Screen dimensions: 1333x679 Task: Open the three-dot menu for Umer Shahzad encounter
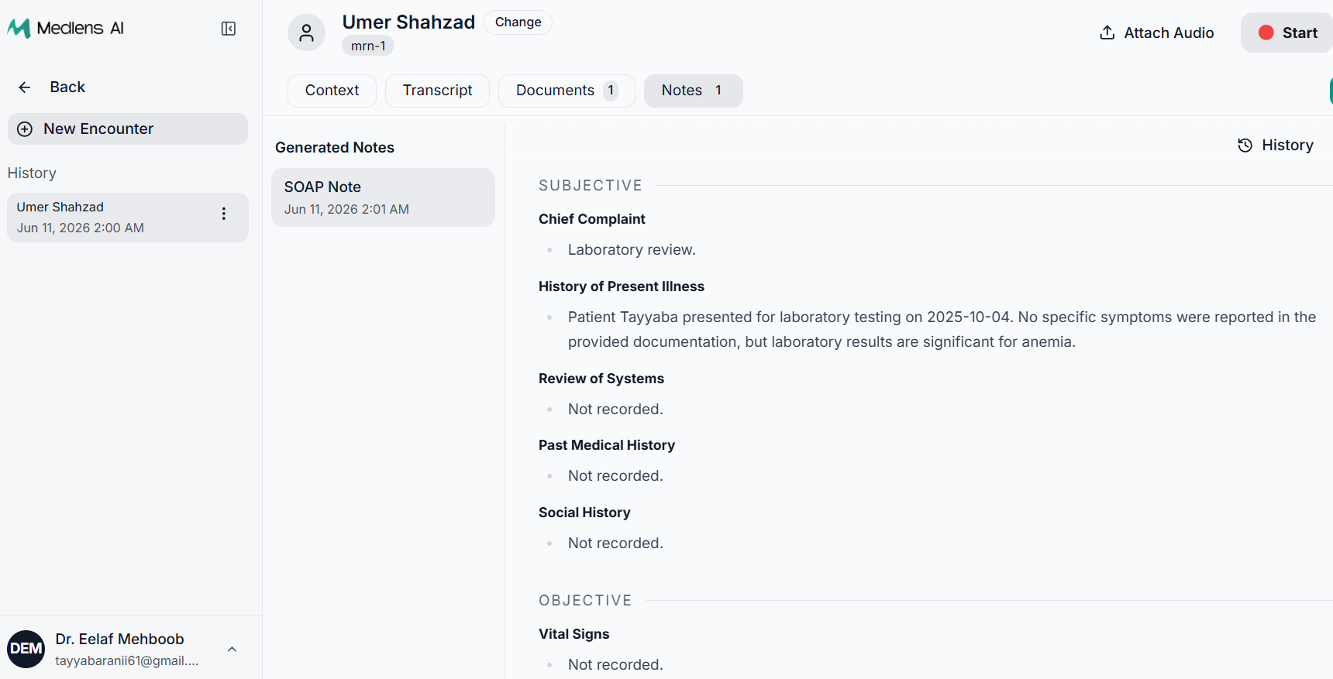pos(224,214)
